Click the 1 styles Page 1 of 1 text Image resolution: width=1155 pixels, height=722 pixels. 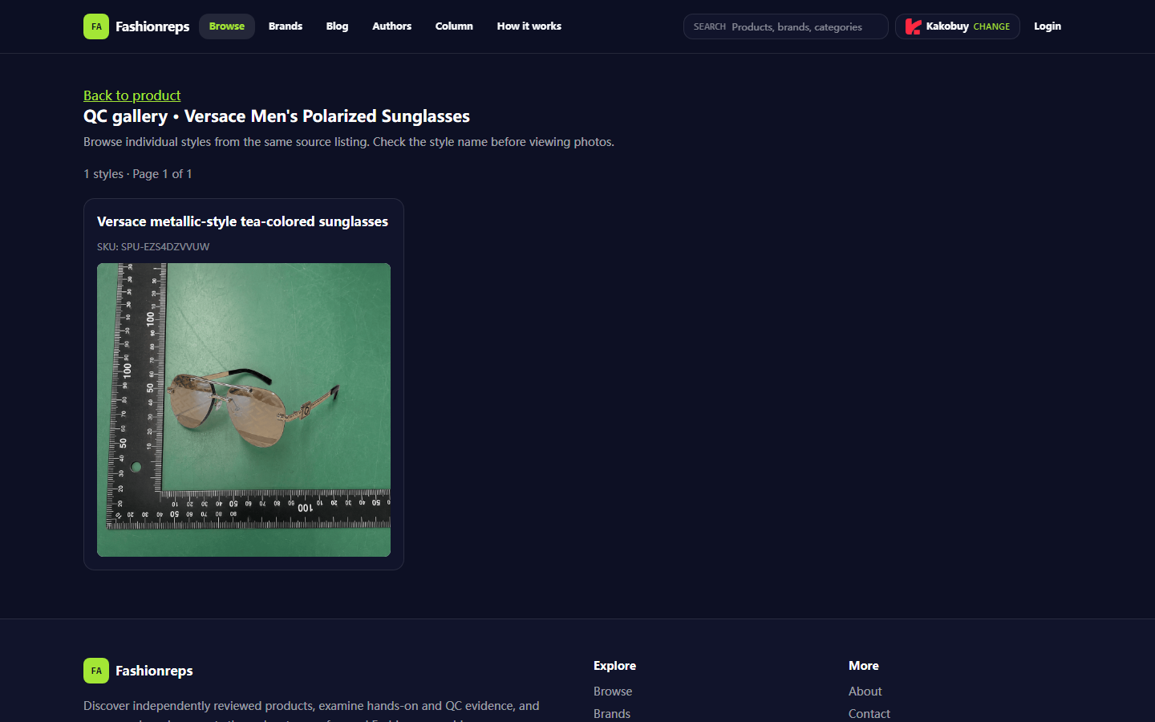(x=138, y=174)
